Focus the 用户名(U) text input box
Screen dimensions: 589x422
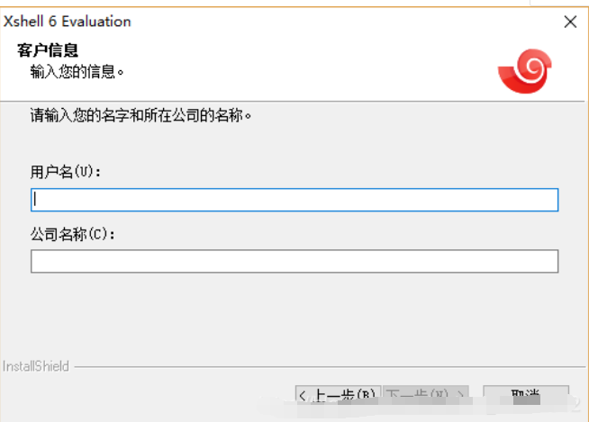[294, 200]
